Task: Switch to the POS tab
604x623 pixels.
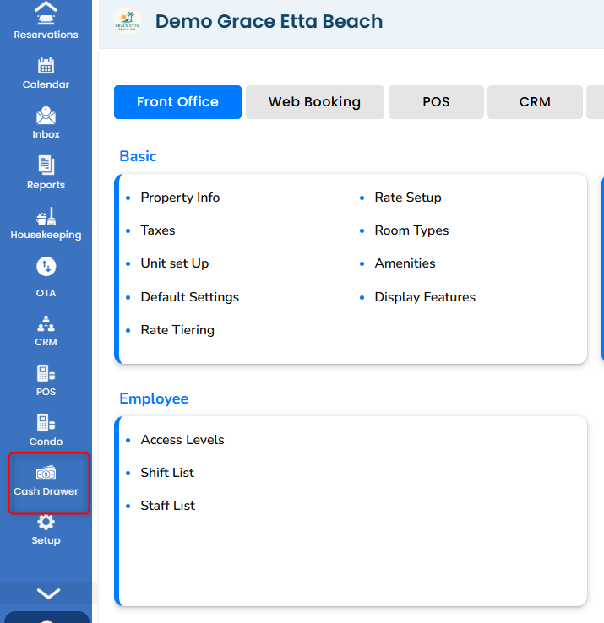Action: tap(436, 102)
